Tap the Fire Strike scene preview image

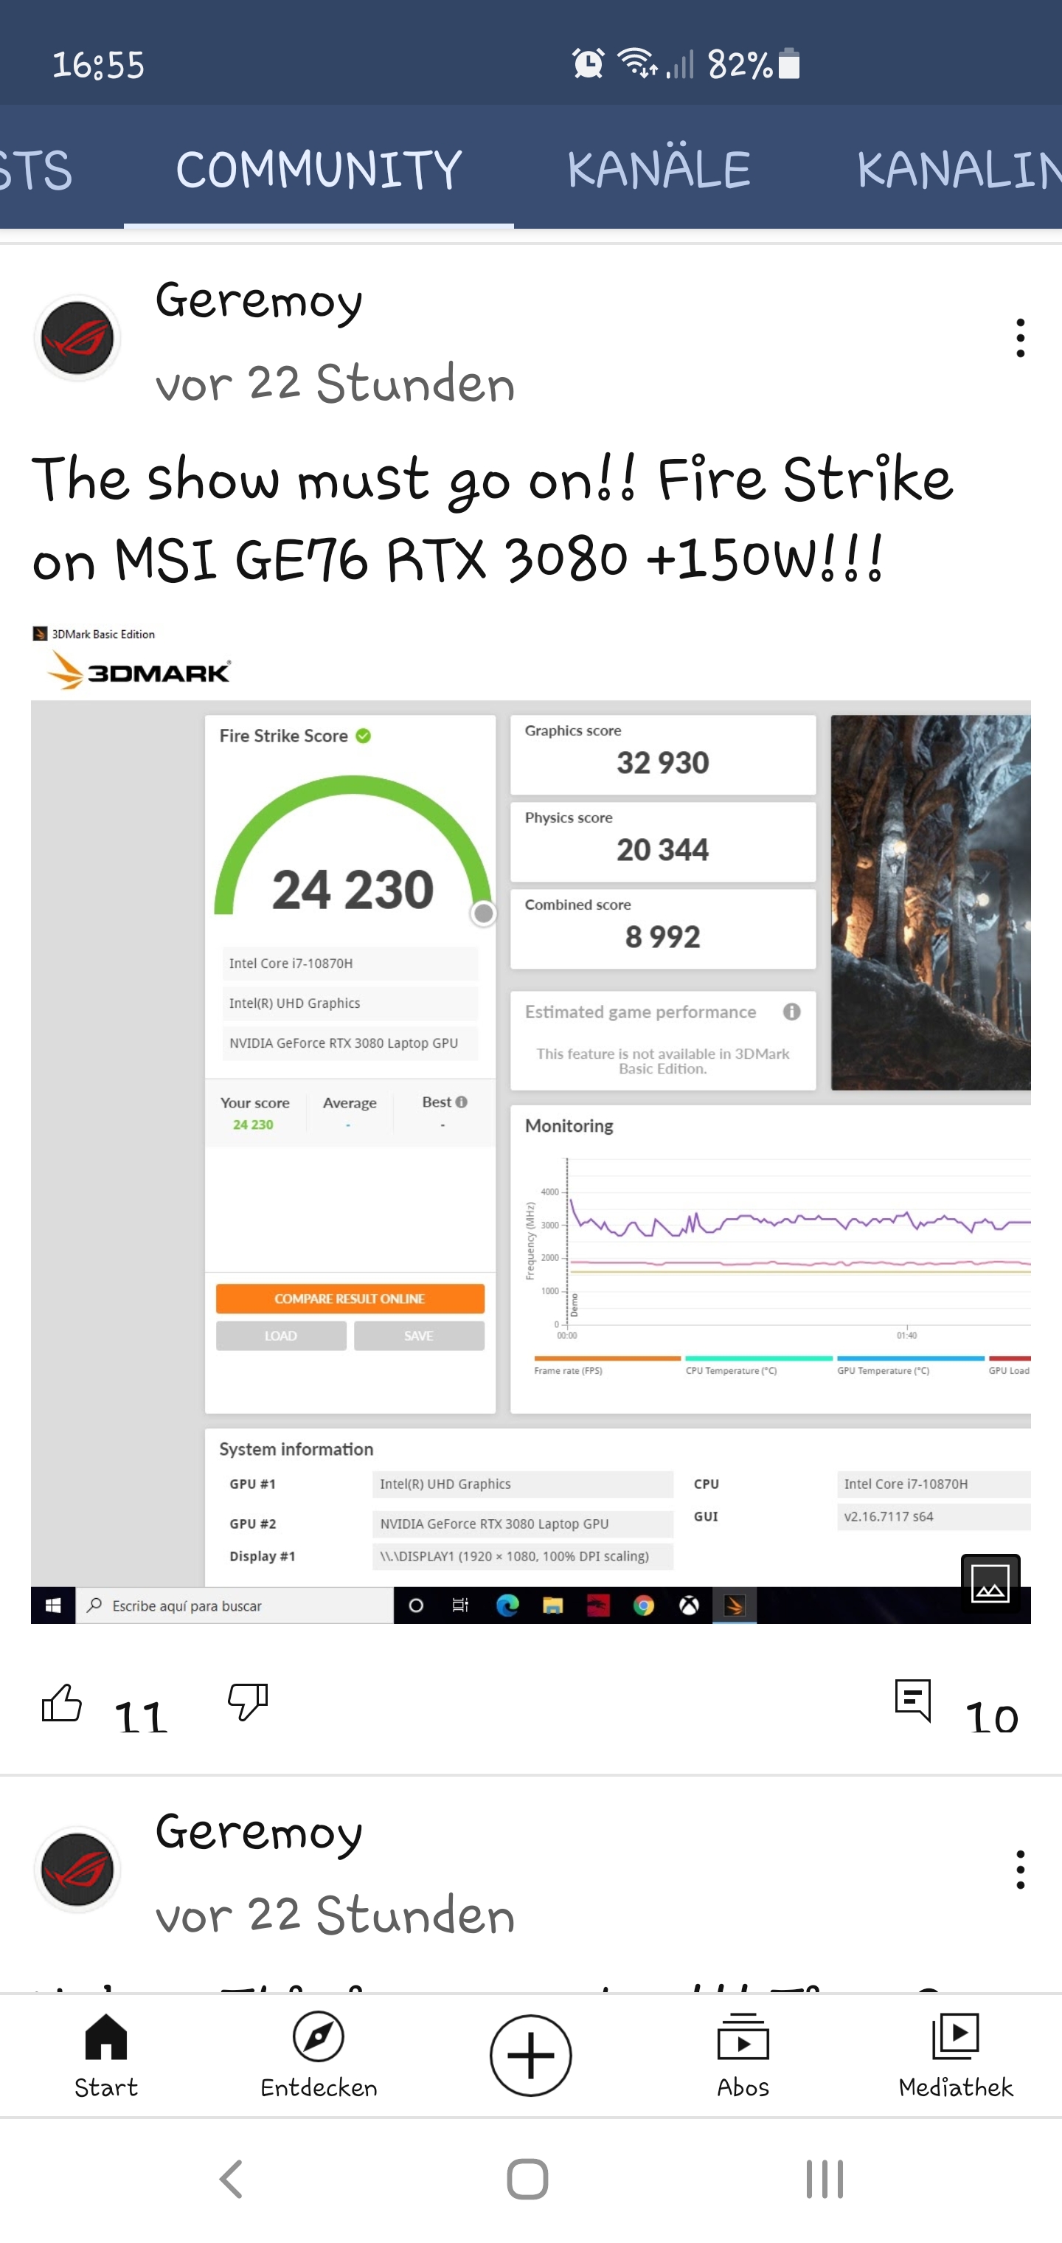coord(931,902)
